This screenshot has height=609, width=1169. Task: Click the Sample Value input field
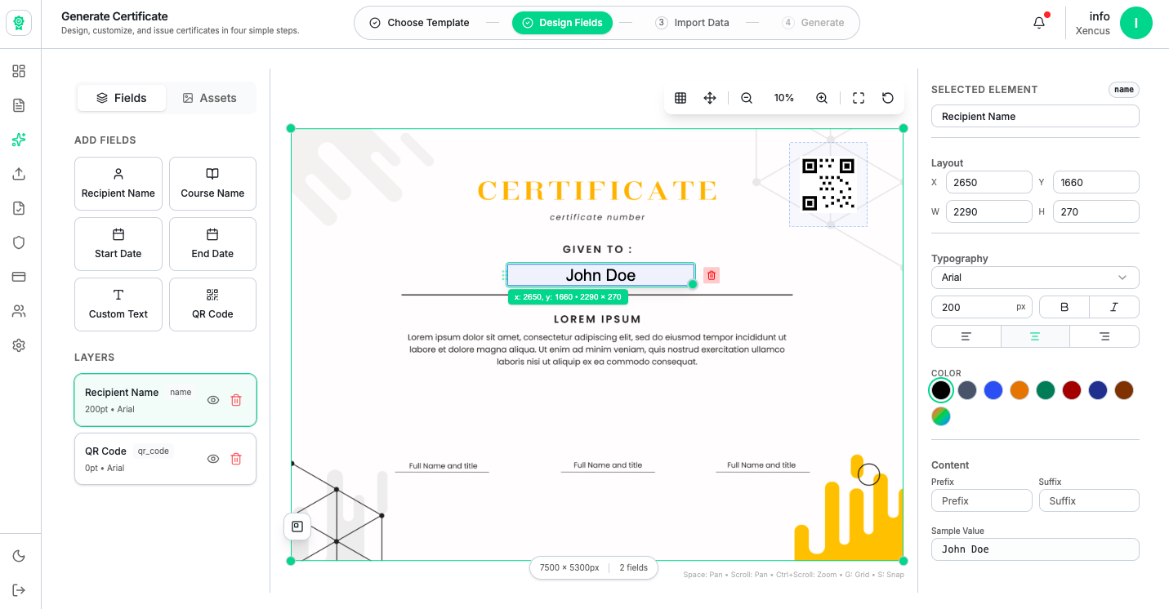[1035, 549]
